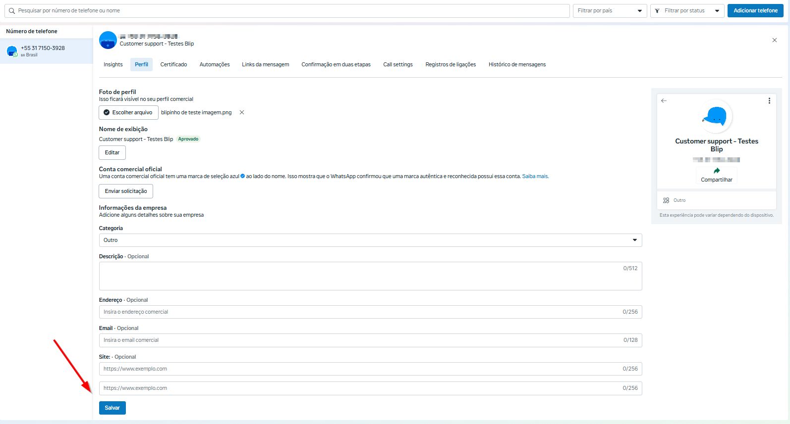Click the Compartilhar share icon
This screenshot has height=424, width=790.
click(716, 171)
